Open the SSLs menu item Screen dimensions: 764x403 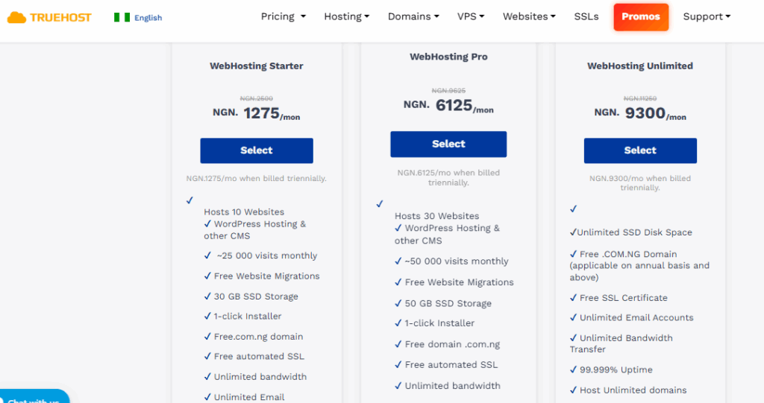[586, 16]
